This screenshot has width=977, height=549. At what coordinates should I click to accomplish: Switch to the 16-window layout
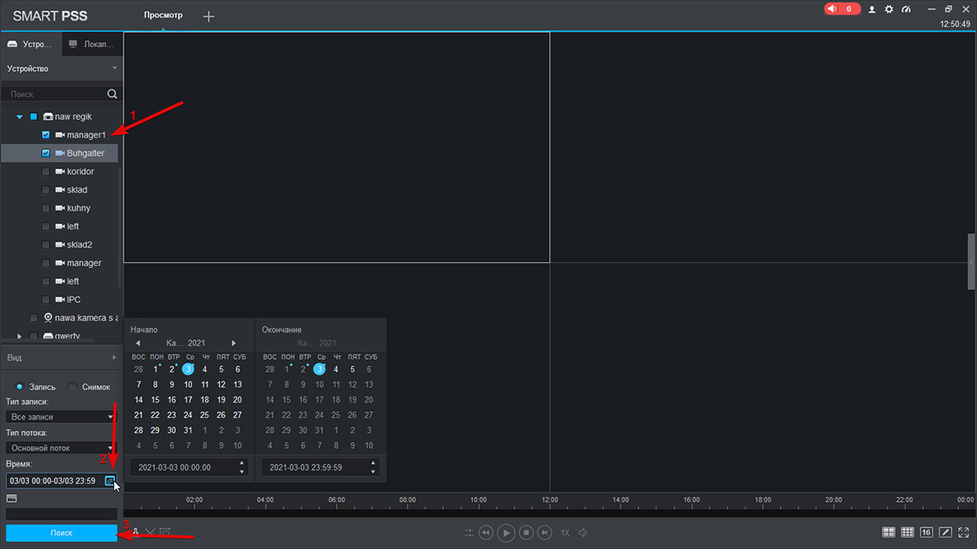(926, 532)
